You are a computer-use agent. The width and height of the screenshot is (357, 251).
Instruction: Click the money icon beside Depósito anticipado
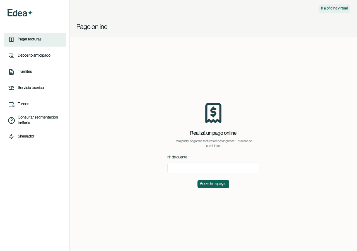click(11, 56)
